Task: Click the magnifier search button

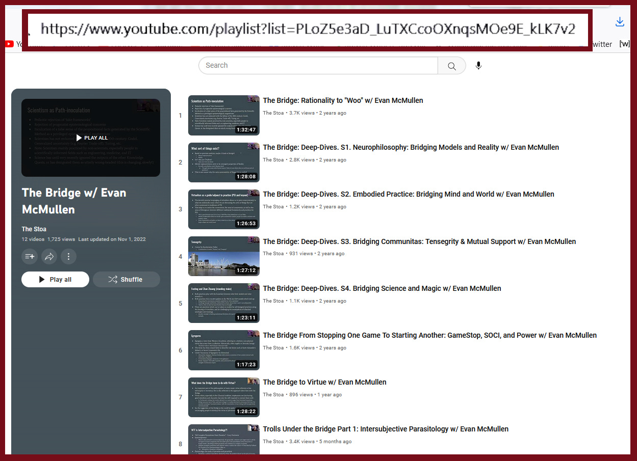Action: (452, 66)
